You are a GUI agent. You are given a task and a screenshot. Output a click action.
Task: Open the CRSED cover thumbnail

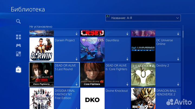92,33
